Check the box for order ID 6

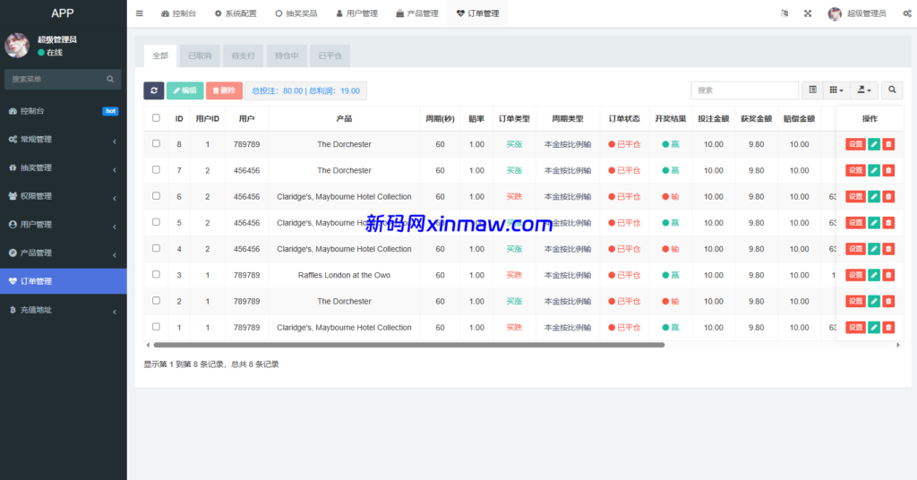(156, 196)
